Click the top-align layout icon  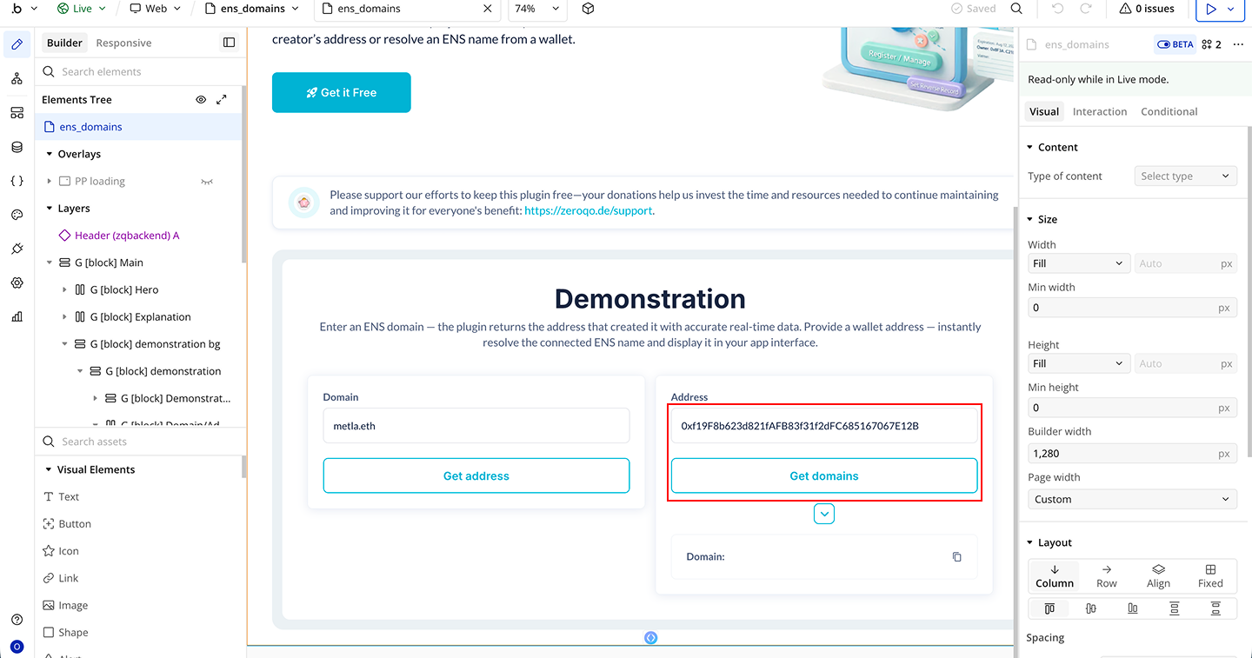click(1049, 608)
